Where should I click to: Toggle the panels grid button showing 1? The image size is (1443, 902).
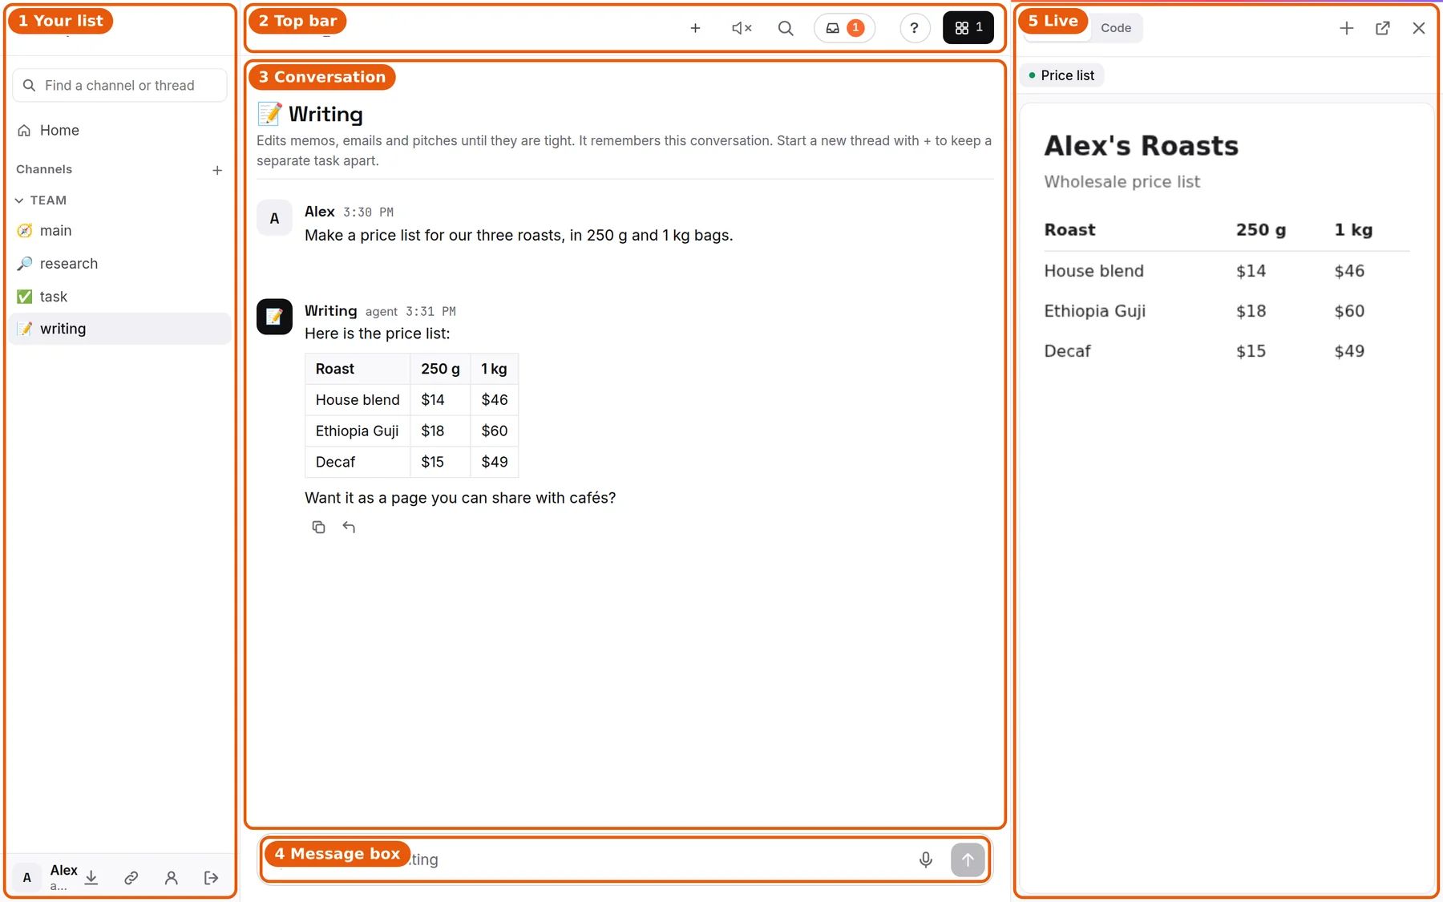tap(968, 28)
